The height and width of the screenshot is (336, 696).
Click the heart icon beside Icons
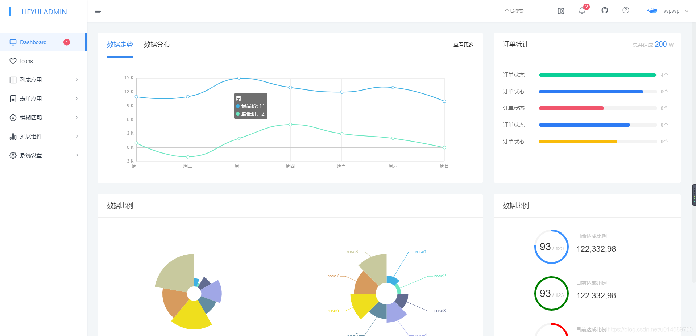(x=13, y=61)
